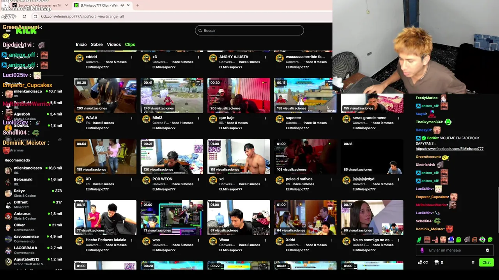Open options menu for 'pelea d nativos' clip
This screenshot has width=499, height=280.
[x=332, y=179]
